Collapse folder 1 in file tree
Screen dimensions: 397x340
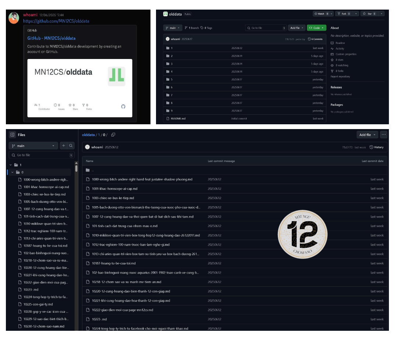[x=11, y=165]
